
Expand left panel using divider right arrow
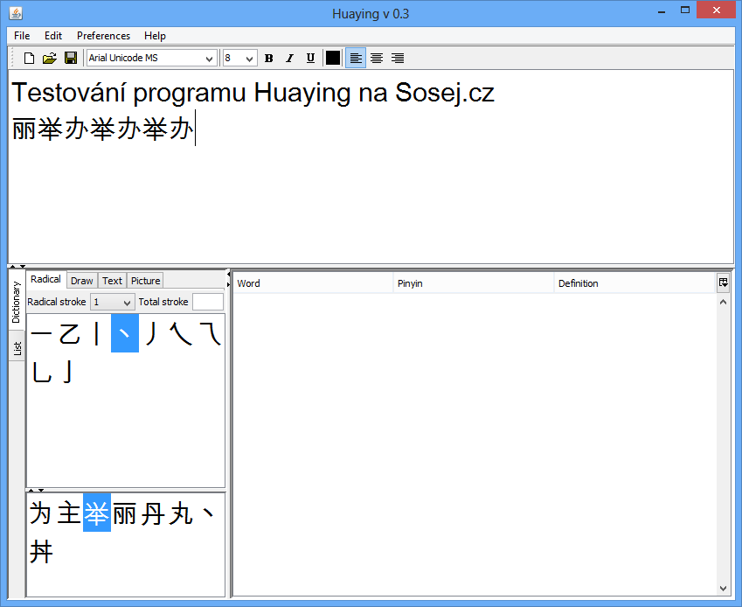click(x=229, y=284)
